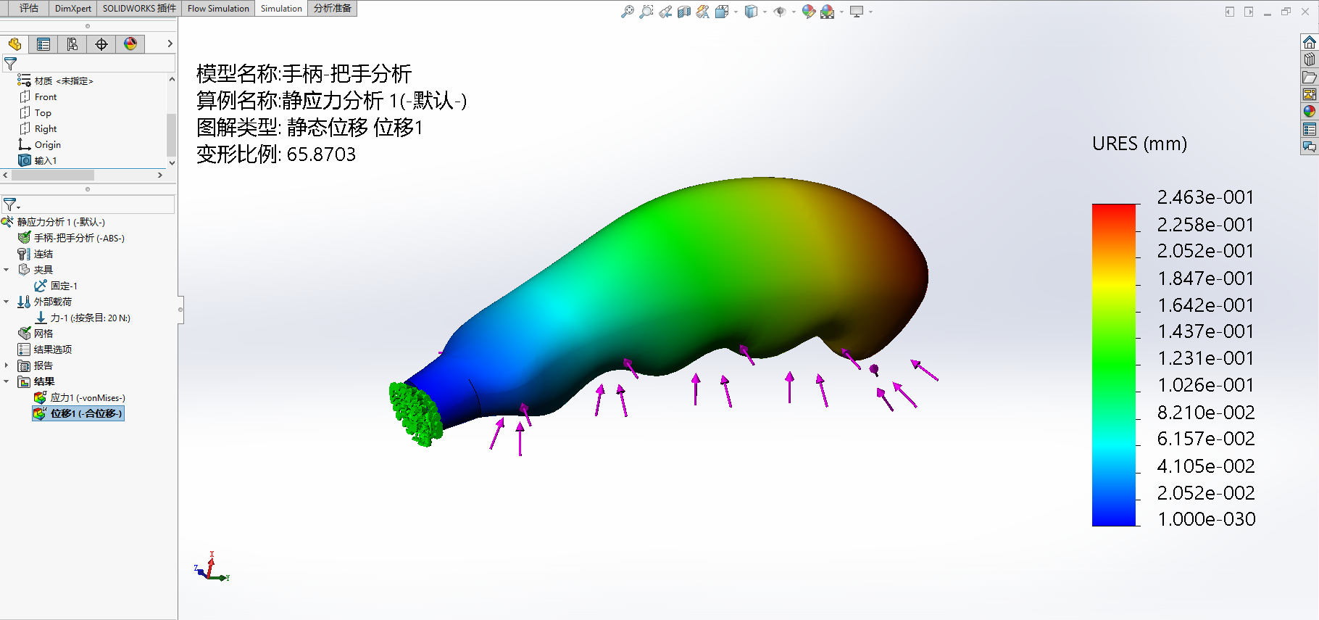Select the 网格 mesh item
The image size is (1319, 620).
[x=36, y=334]
